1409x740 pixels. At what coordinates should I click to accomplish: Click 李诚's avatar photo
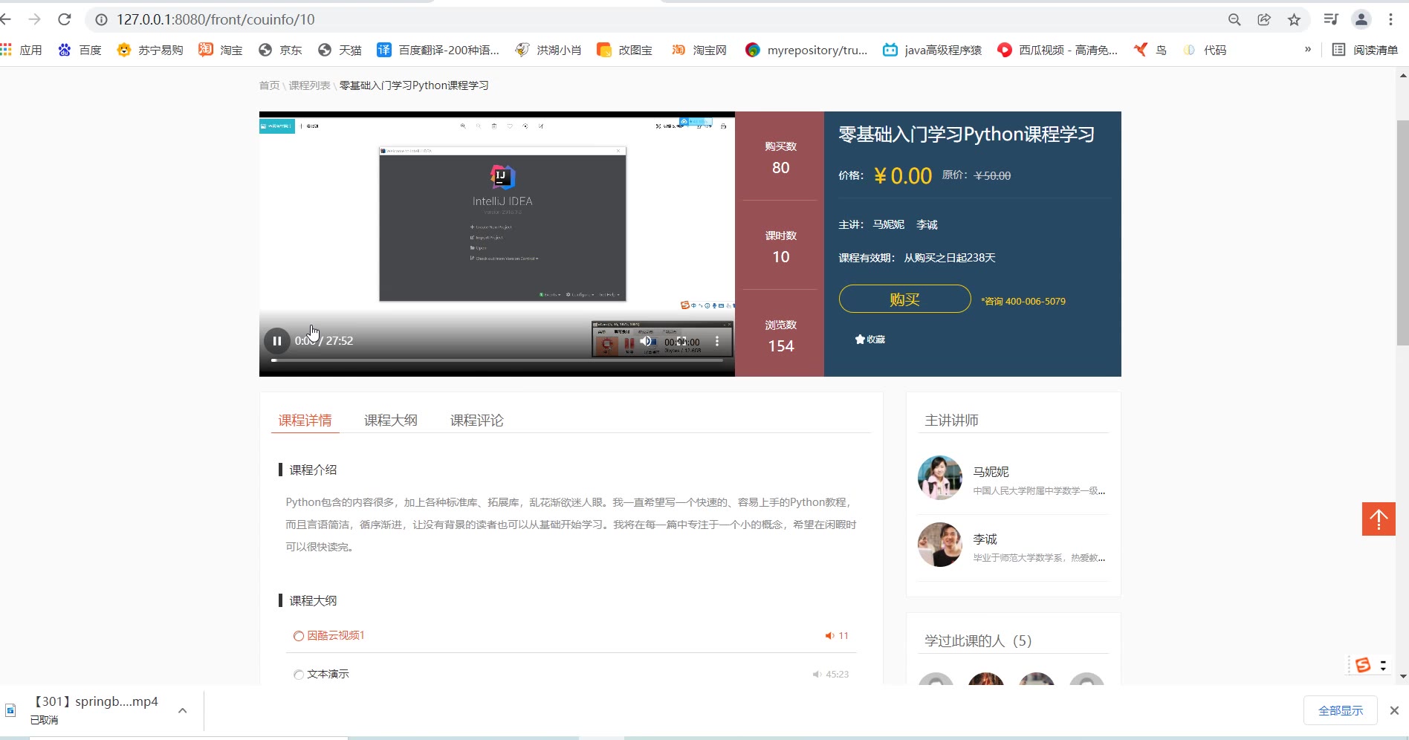click(940, 545)
